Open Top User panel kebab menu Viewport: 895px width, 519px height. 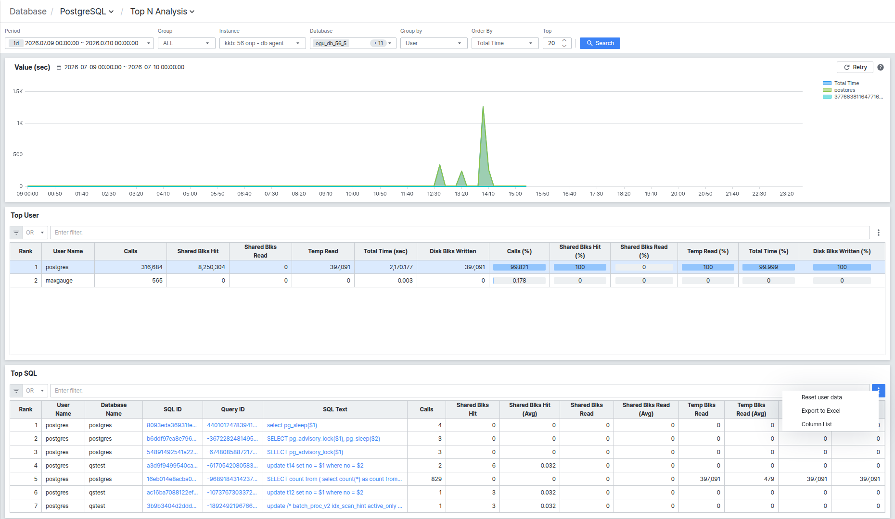coord(878,233)
